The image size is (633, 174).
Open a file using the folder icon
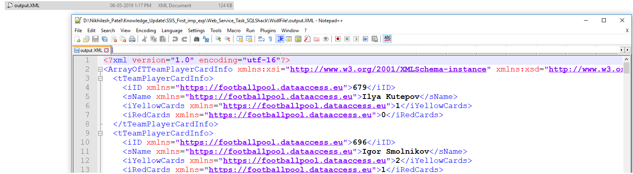coord(86,39)
